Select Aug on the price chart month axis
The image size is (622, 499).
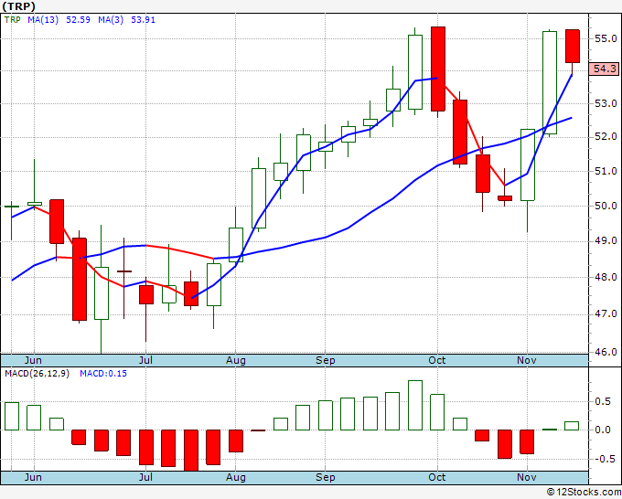(236, 360)
